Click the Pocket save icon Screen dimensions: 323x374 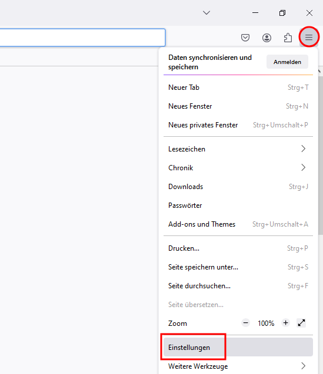(245, 38)
